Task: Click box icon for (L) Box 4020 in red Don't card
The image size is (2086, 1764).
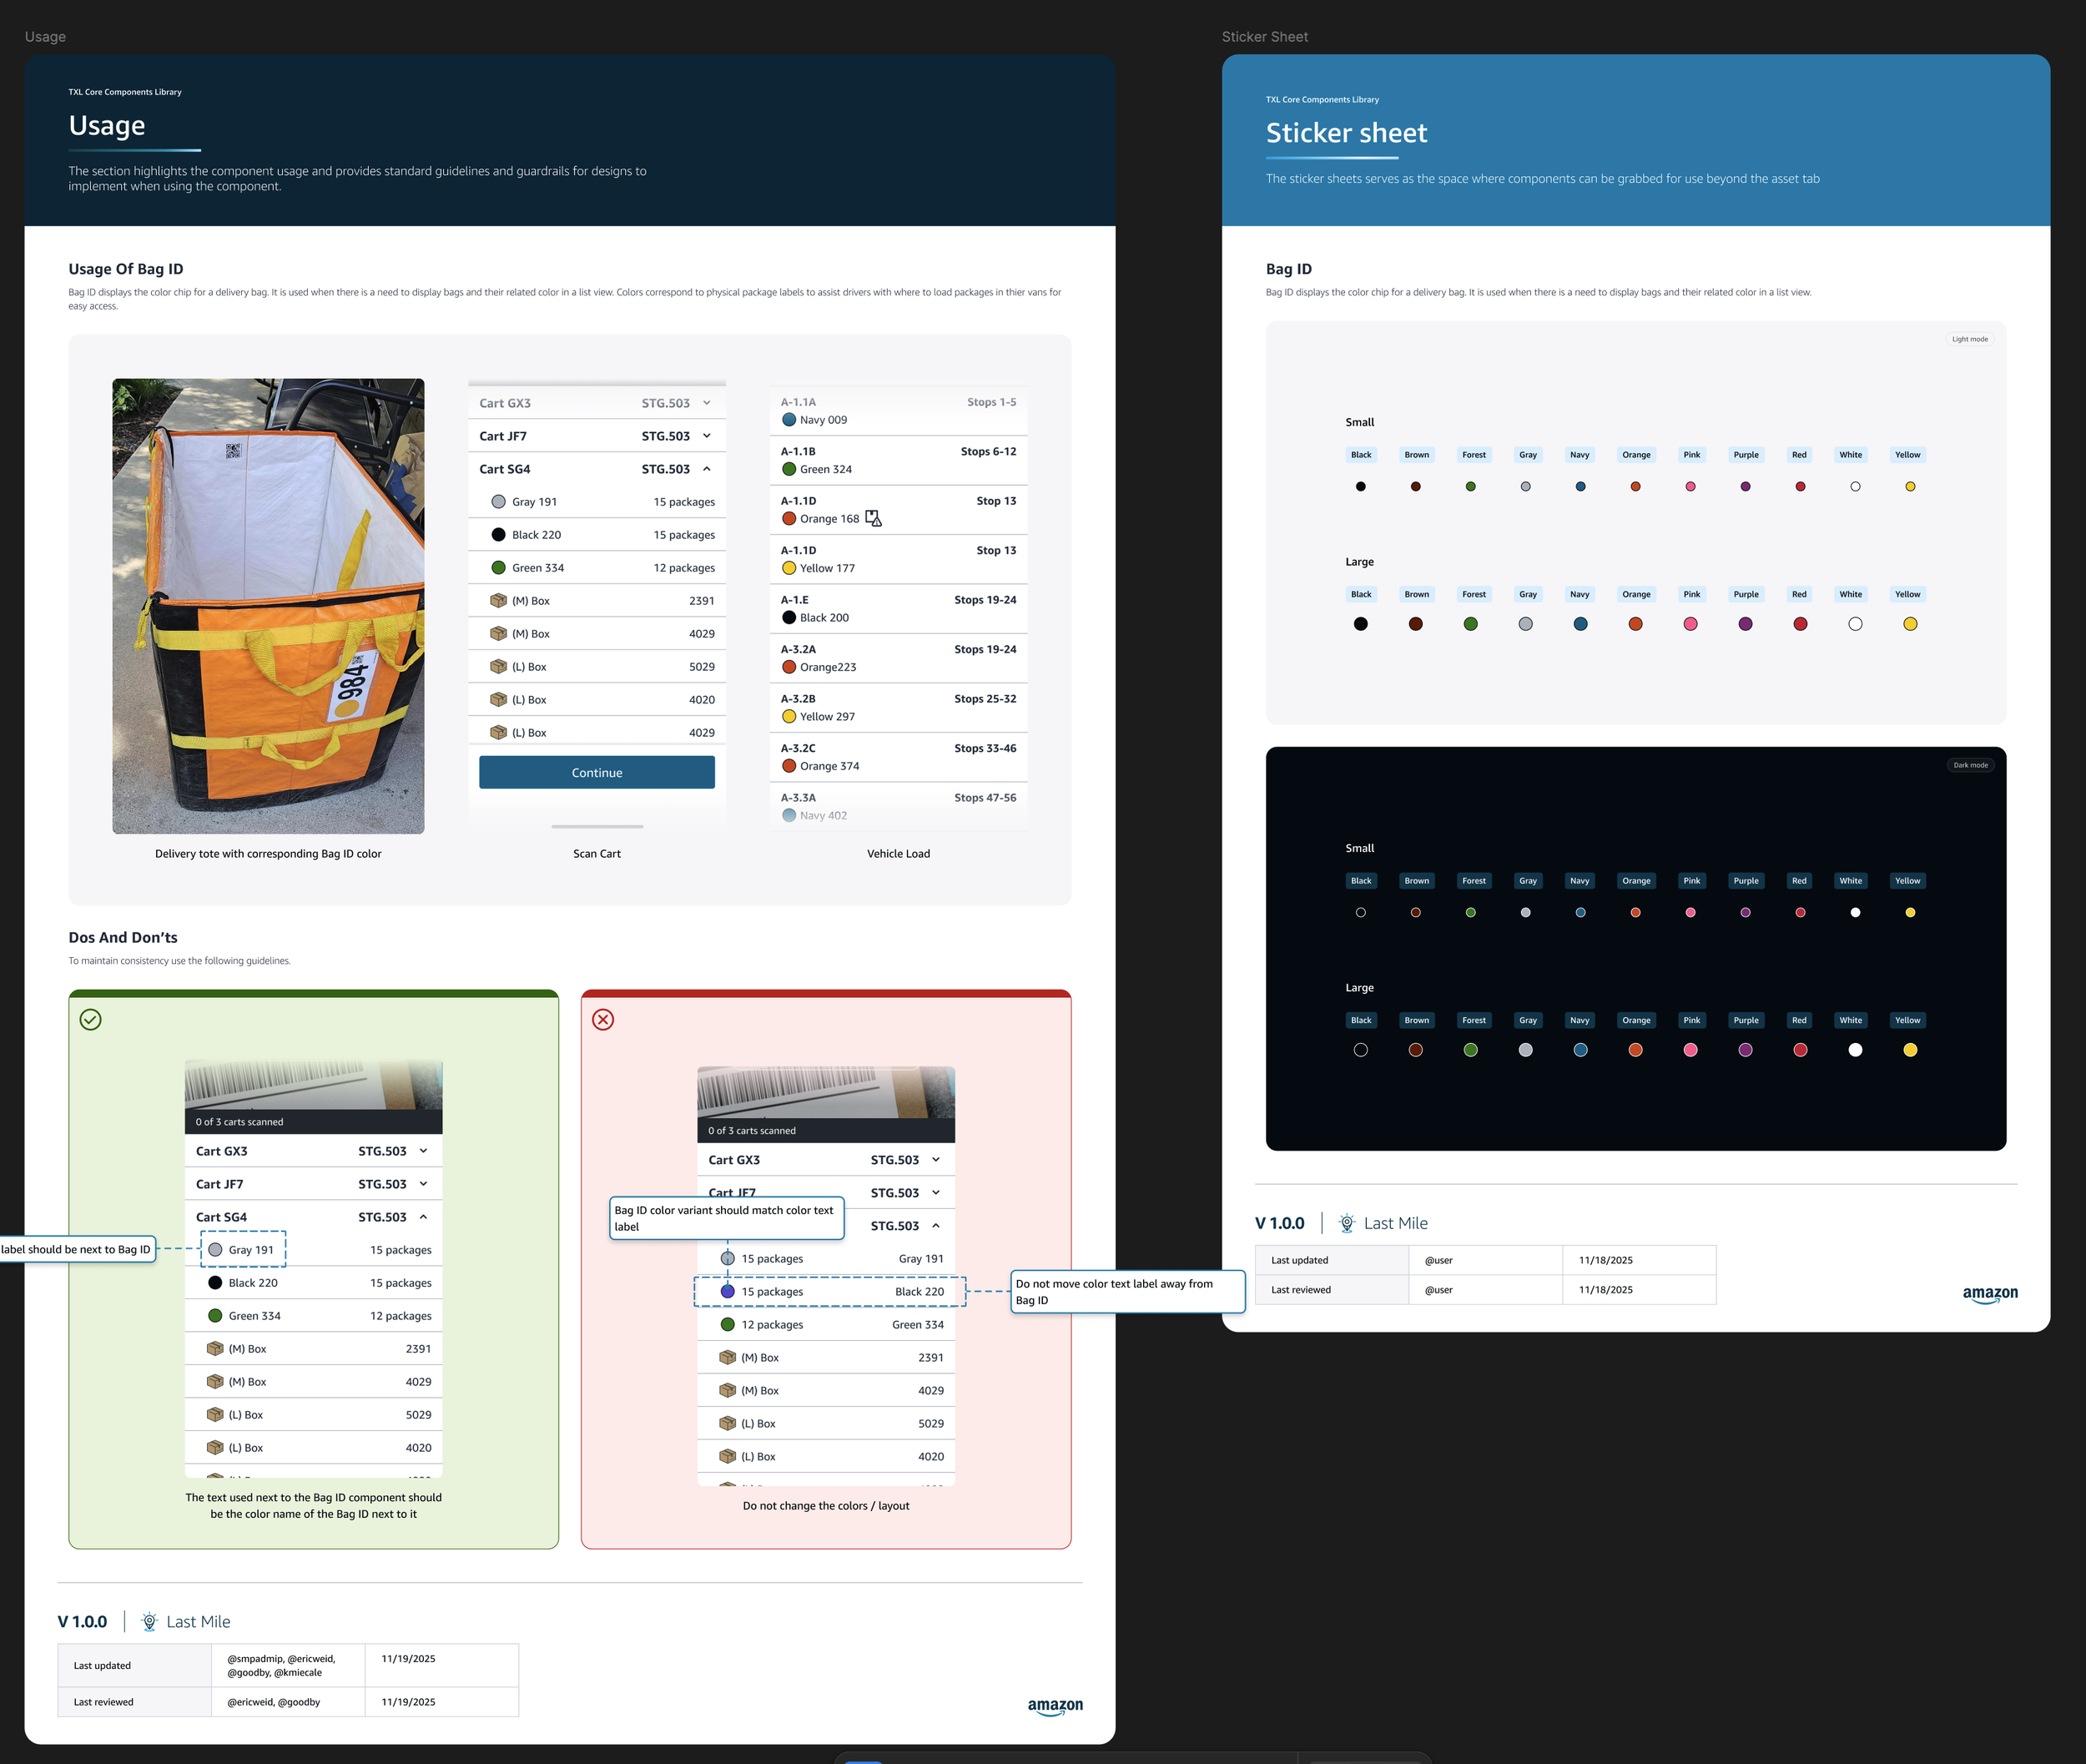Action: coord(728,1456)
